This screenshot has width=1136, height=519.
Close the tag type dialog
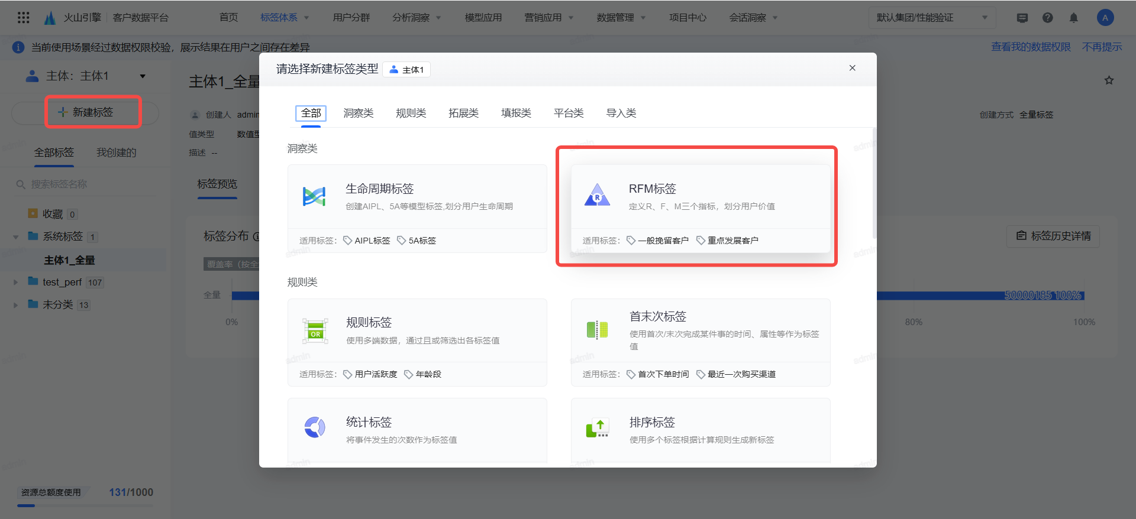[x=853, y=68]
